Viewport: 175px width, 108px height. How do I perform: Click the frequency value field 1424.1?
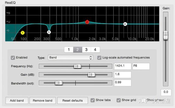(x=122, y=66)
